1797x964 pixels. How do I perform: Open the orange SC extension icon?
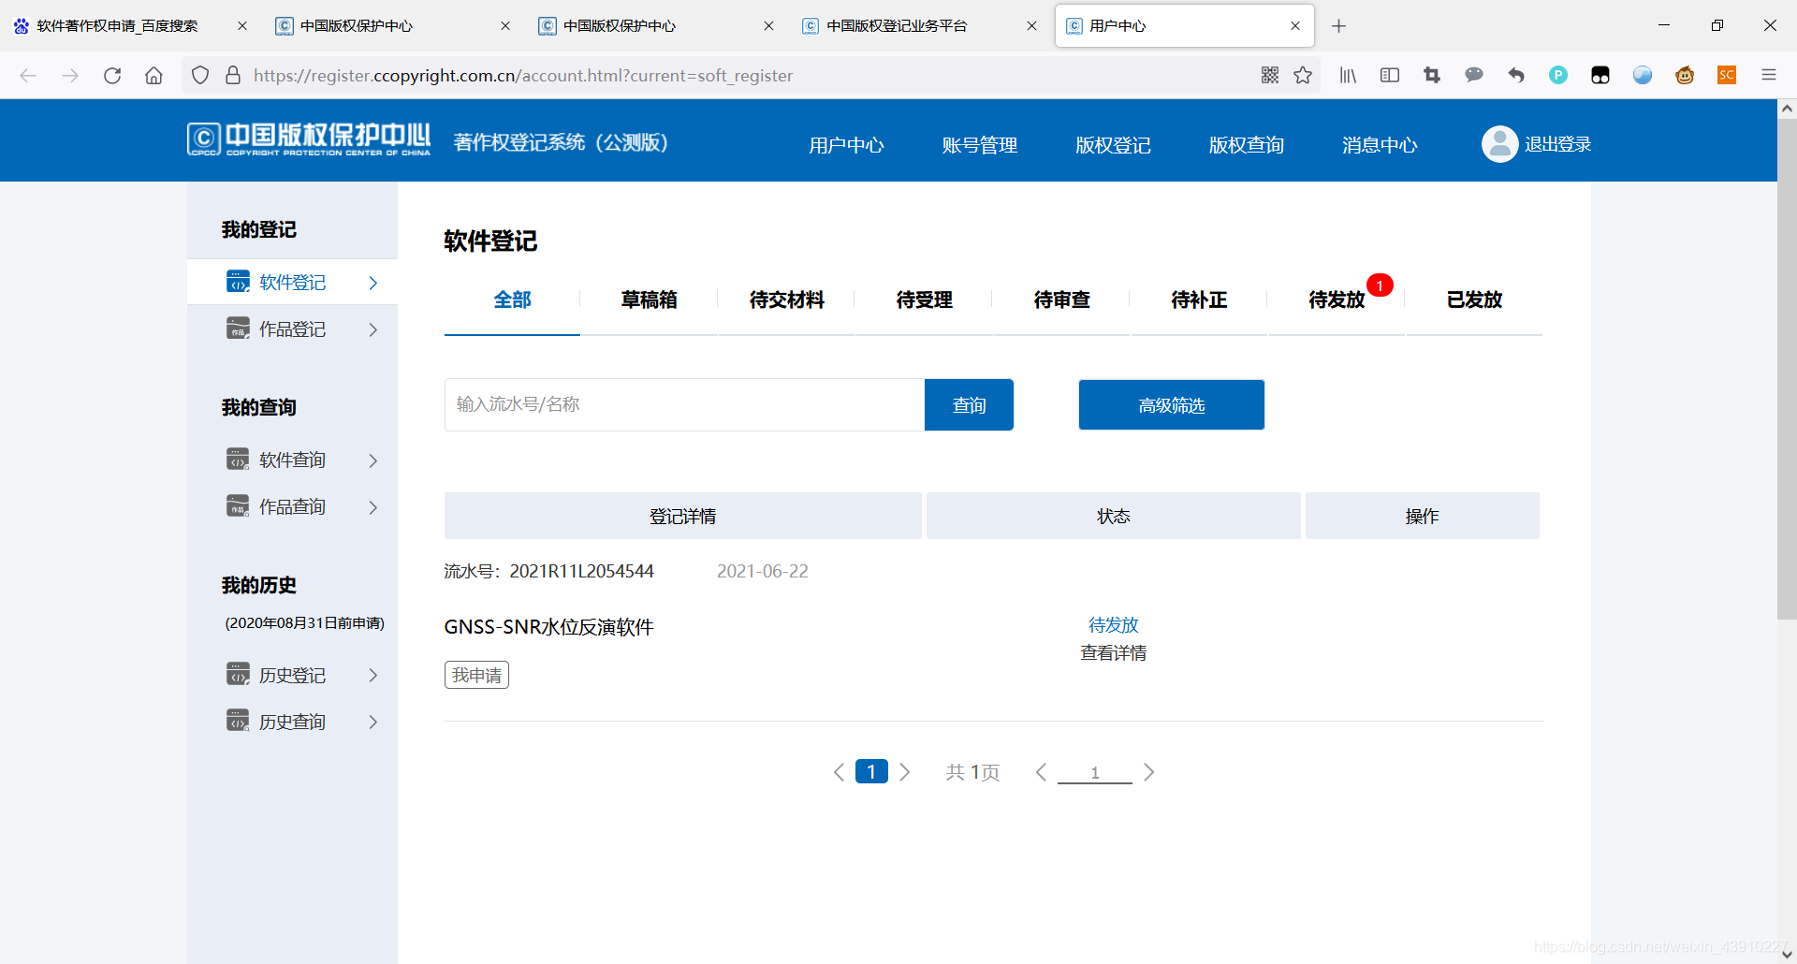[x=1727, y=76]
